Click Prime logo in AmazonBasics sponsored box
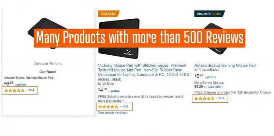This screenshot has height=136, width=274. pos(20,85)
